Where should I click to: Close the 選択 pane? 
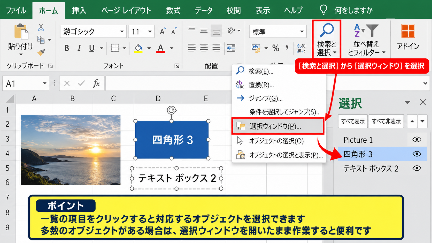click(x=423, y=102)
